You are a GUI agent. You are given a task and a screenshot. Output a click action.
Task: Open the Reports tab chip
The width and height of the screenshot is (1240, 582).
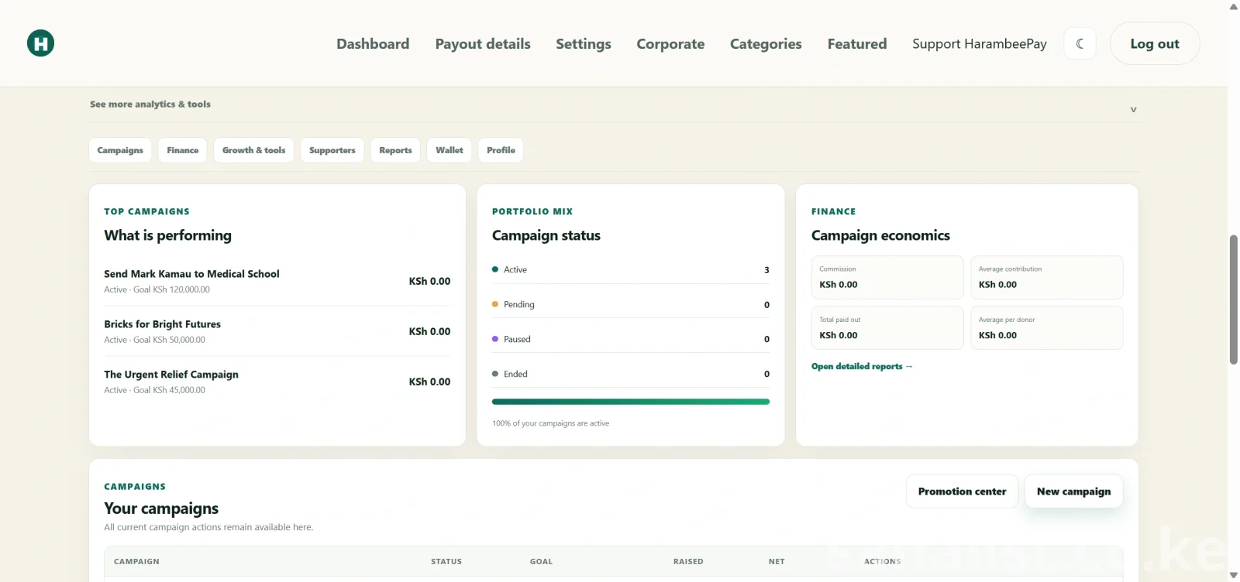395,150
